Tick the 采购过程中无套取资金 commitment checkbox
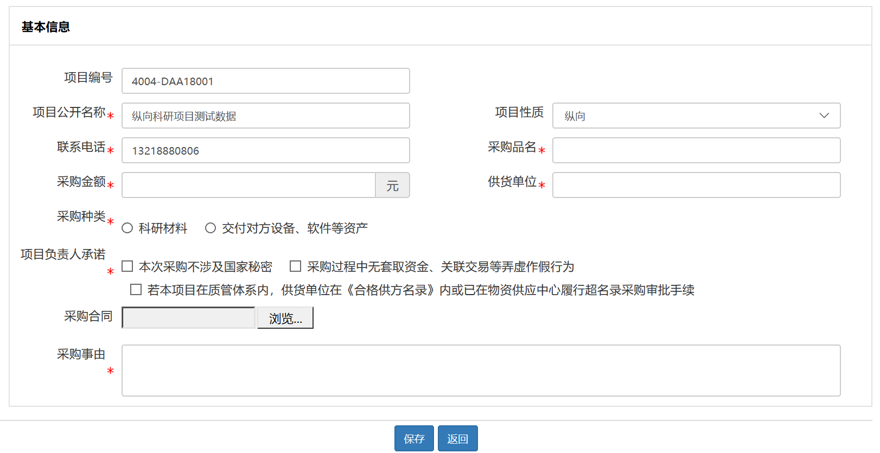 coord(296,266)
